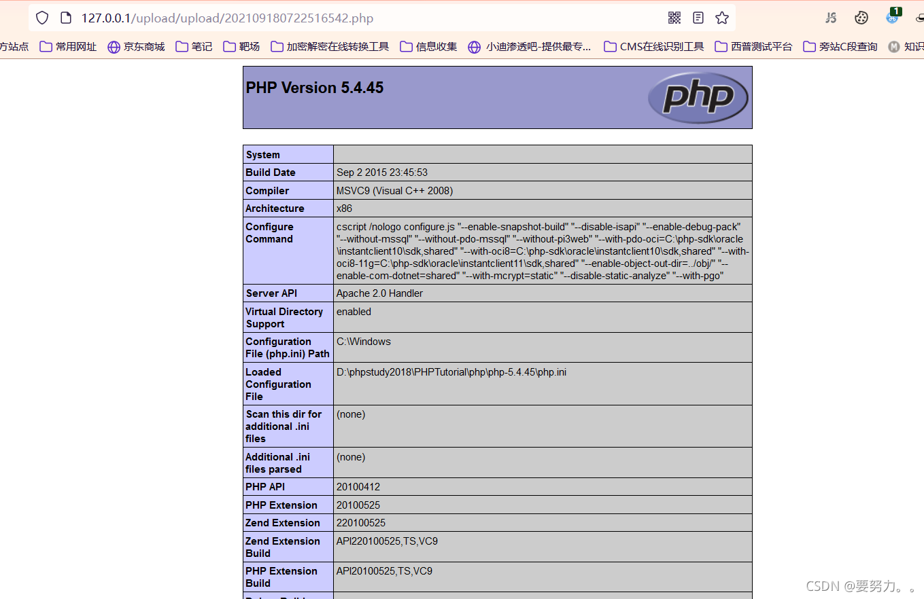
Task: Open the 加密解密在线转换工具 bookmark folder
Action: tap(330, 47)
